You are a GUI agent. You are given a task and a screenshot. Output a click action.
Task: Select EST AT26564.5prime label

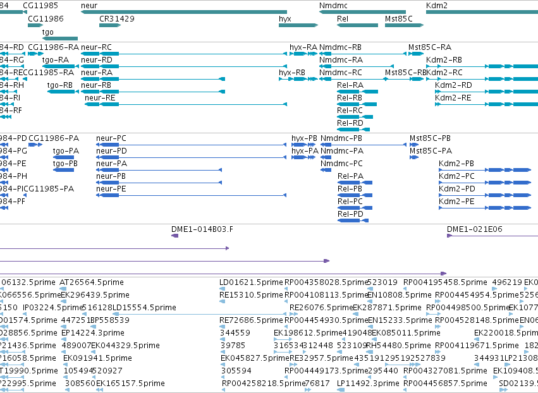(x=92, y=282)
